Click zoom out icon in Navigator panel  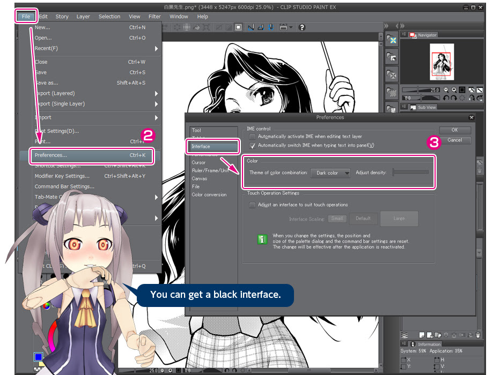[x=446, y=90]
